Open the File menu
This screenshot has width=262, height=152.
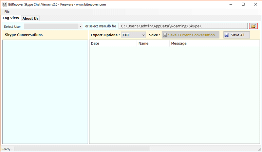7,12
